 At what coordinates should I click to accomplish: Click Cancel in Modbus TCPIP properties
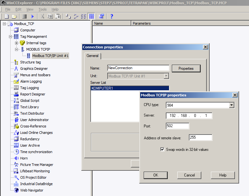coord(189,175)
